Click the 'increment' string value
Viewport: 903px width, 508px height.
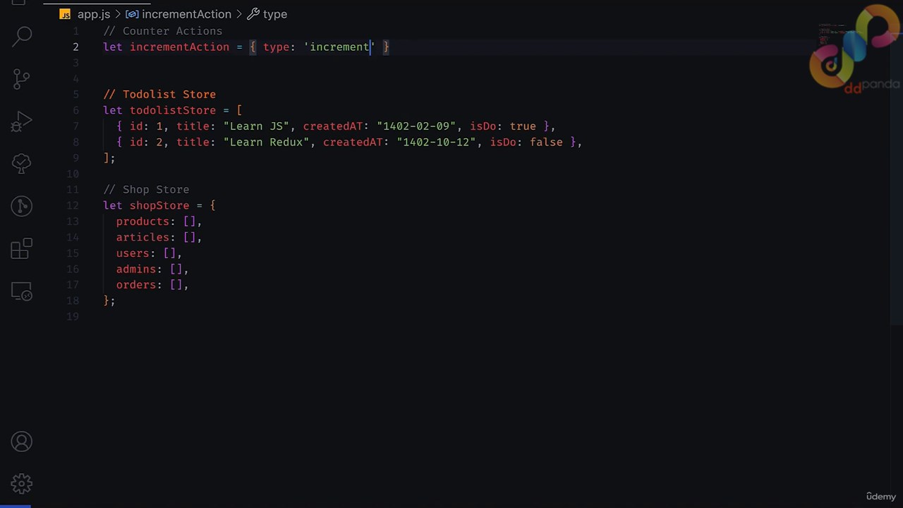339,47
